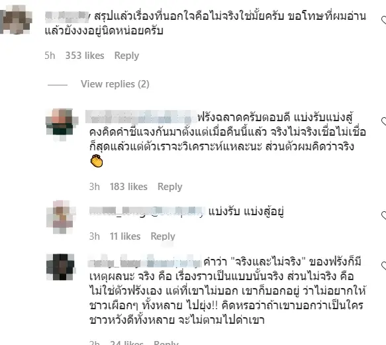Image resolution: width=386 pixels, height=345 pixels.
Task: Open avatar of commenter with clapping emoji
Action: [62, 124]
